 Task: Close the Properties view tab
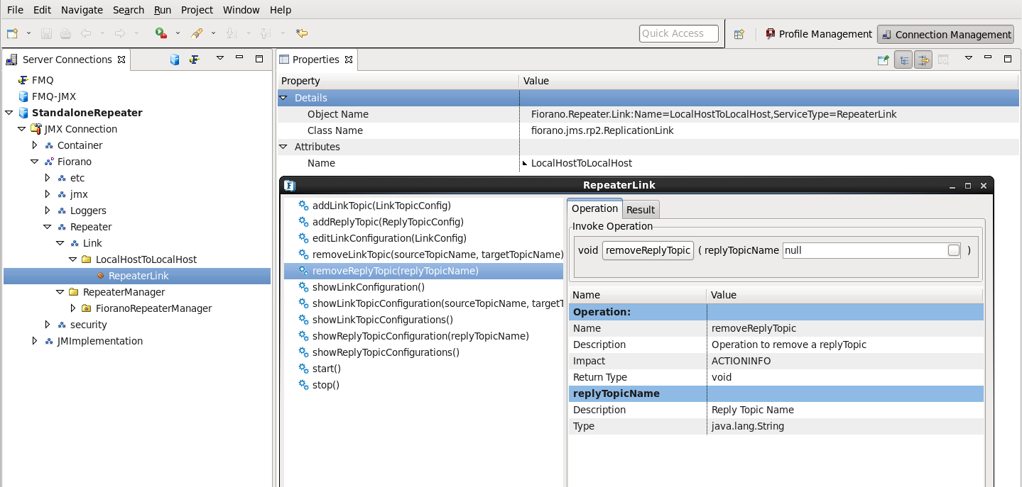348,60
